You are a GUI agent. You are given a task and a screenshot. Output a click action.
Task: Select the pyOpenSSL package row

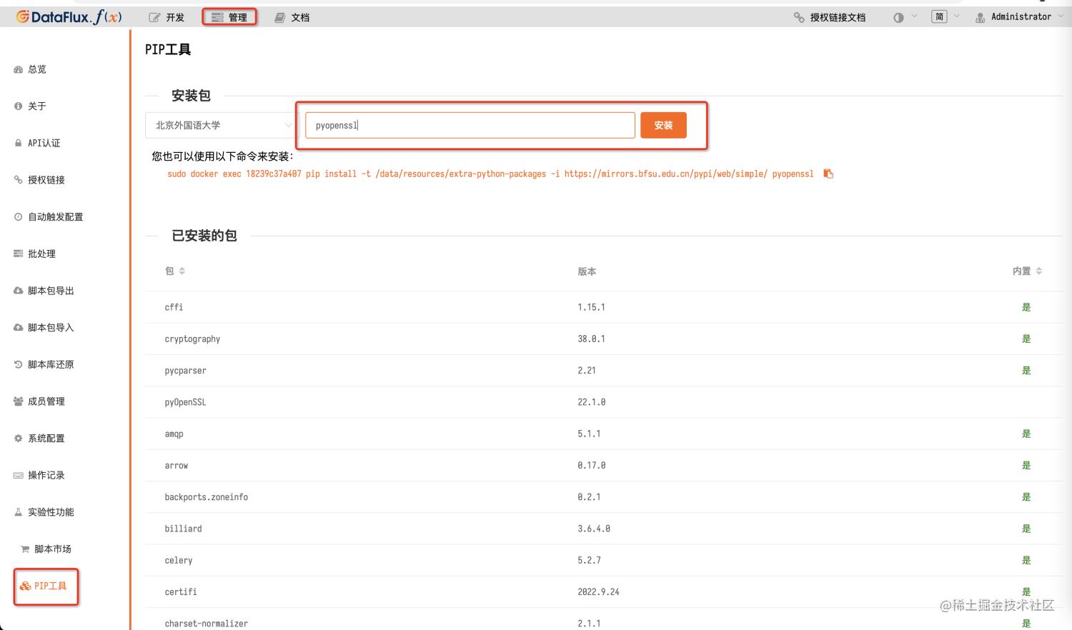point(604,402)
